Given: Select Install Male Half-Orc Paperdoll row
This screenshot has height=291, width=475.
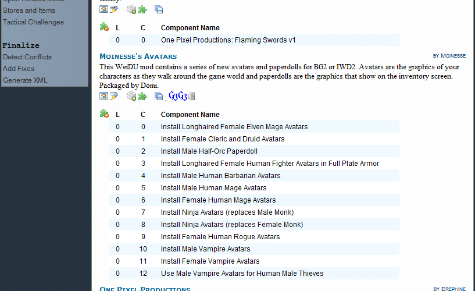Looking at the screenshot, I should pyautogui.click(x=254, y=151).
